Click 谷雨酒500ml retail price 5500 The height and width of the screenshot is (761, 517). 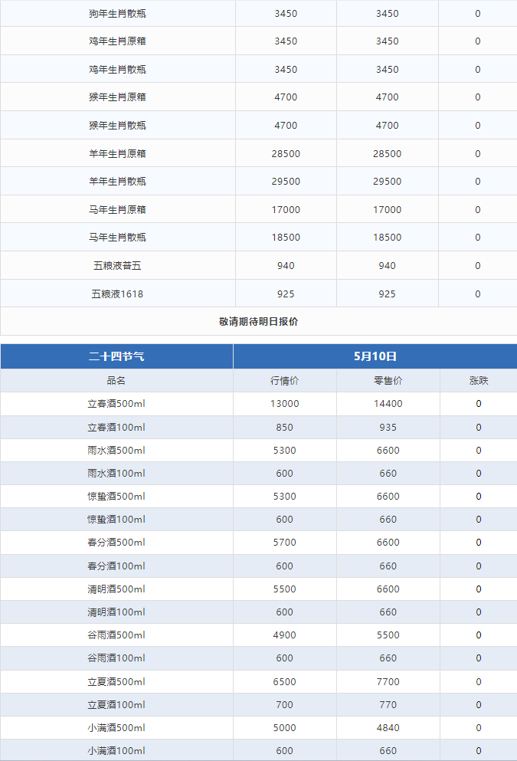[x=388, y=635]
